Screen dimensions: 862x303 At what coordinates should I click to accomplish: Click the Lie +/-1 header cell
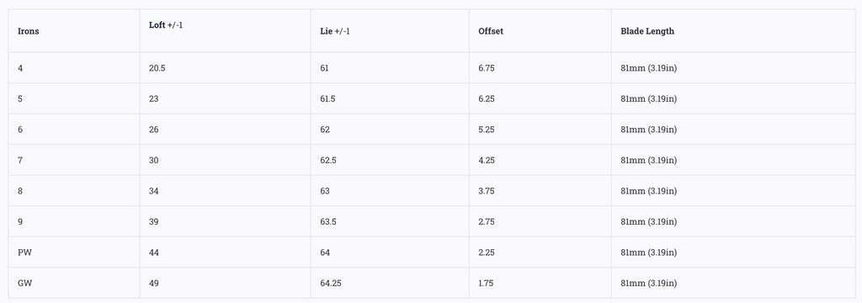point(335,31)
